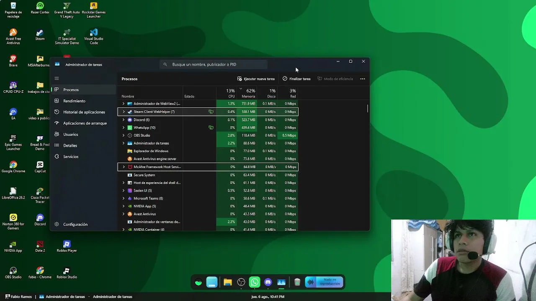
Task: Click the process name search box
Action: coord(214,64)
